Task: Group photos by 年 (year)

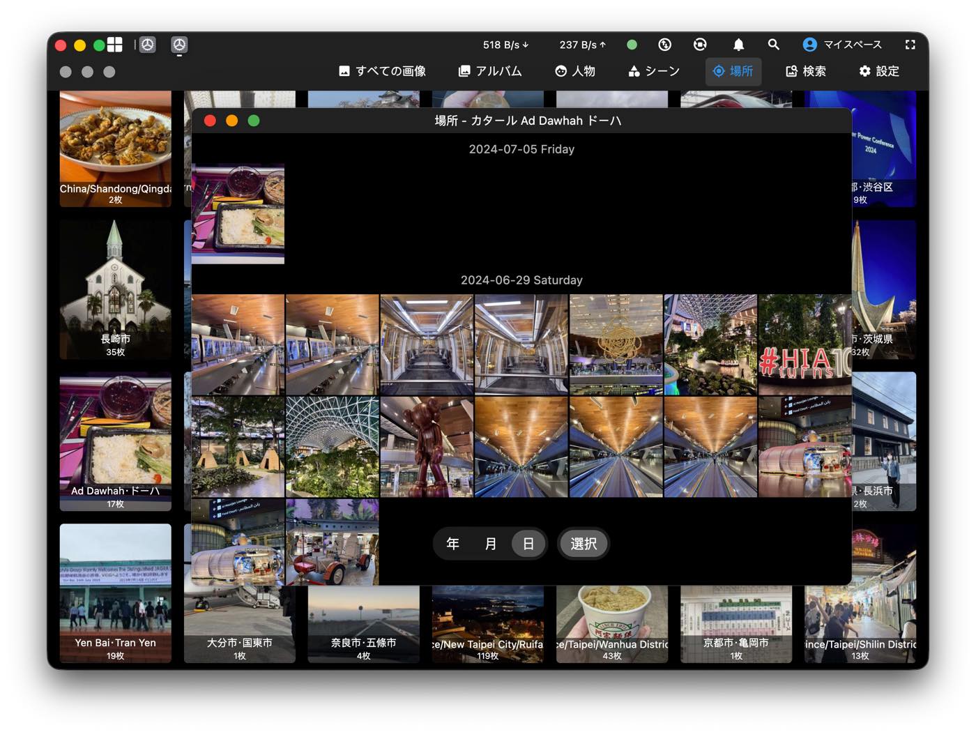Action: (x=452, y=544)
